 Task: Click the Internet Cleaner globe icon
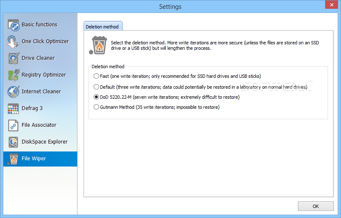click(x=13, y=92)
